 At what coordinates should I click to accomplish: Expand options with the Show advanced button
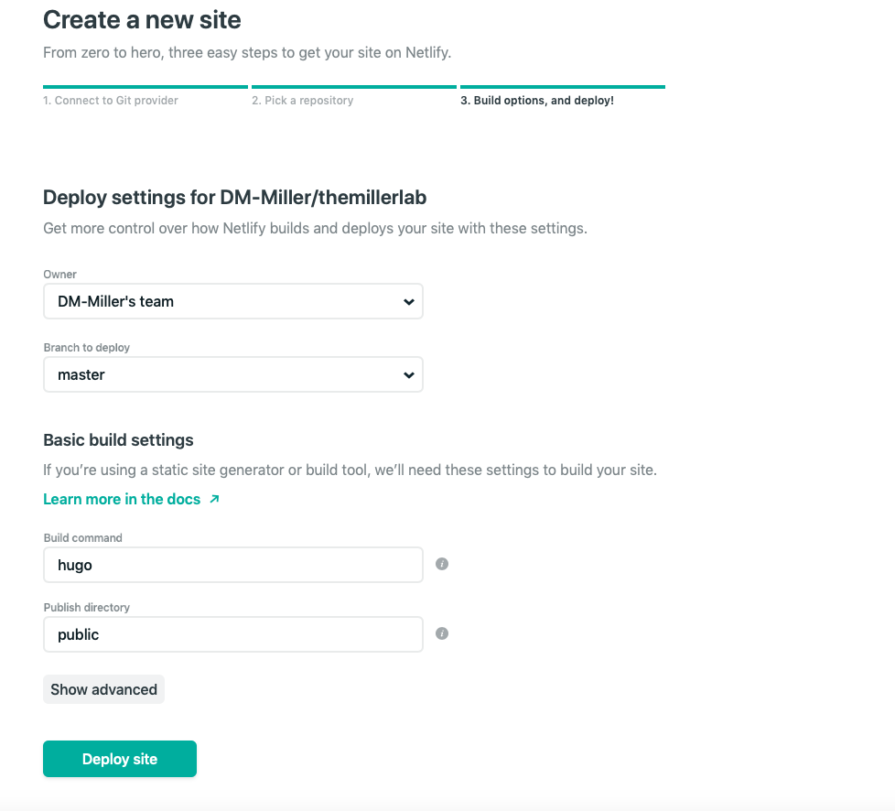pyautogui.click(x=104, y=689)
